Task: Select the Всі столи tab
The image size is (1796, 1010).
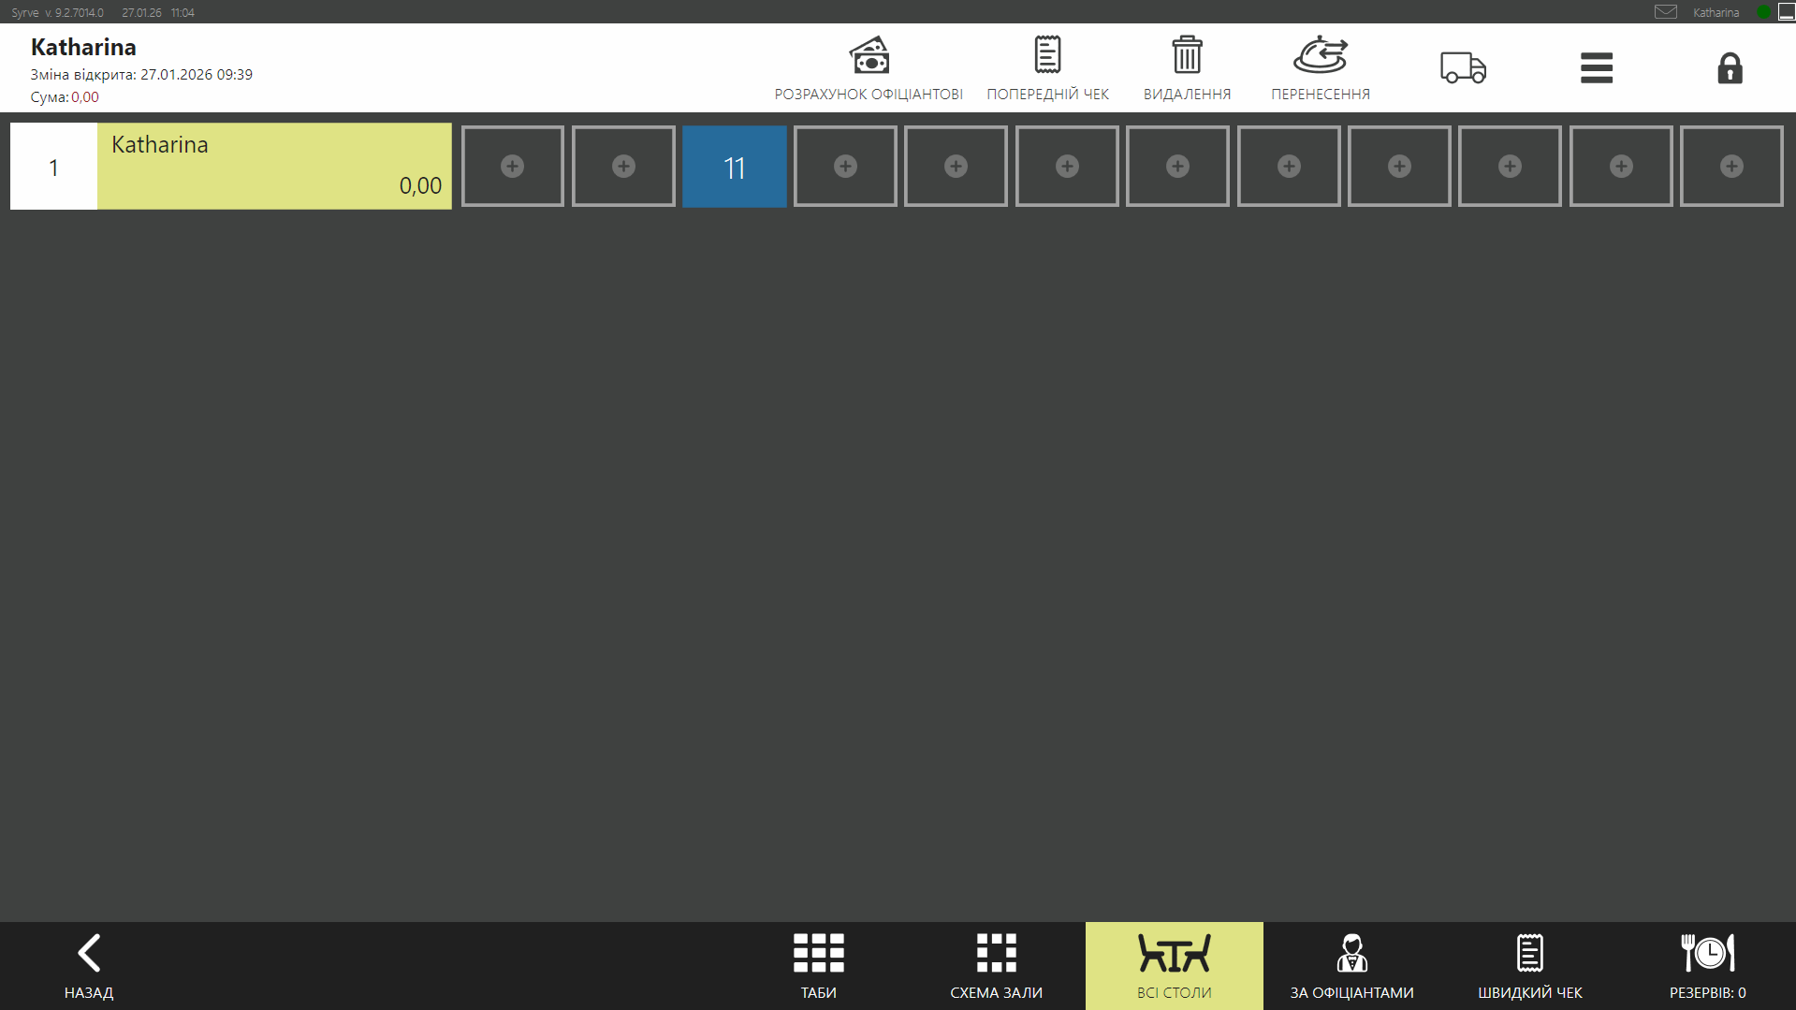Action: [x=1175, y=966]
